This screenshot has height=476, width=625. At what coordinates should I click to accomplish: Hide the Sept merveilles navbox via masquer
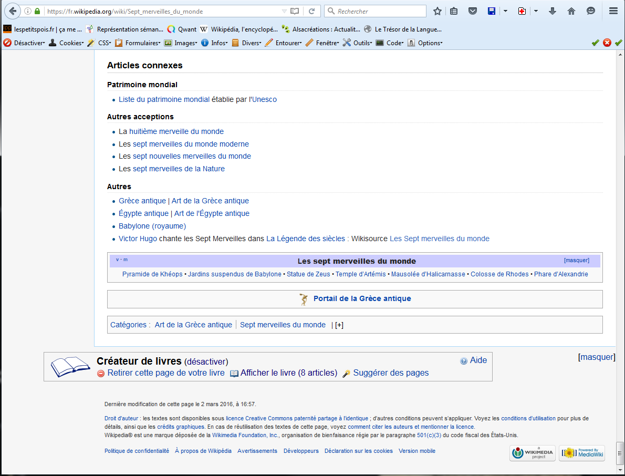coord(576,261)
